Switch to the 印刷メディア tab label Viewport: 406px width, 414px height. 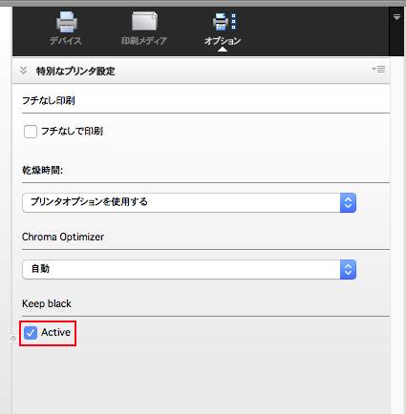click(144, 41)
